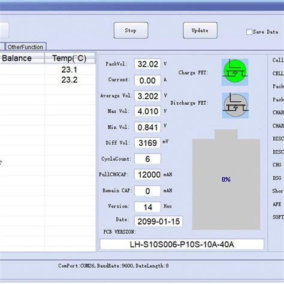Click the Date field 2099-01-15
Screen dimensions: 284x284
[x=159, y=221]
